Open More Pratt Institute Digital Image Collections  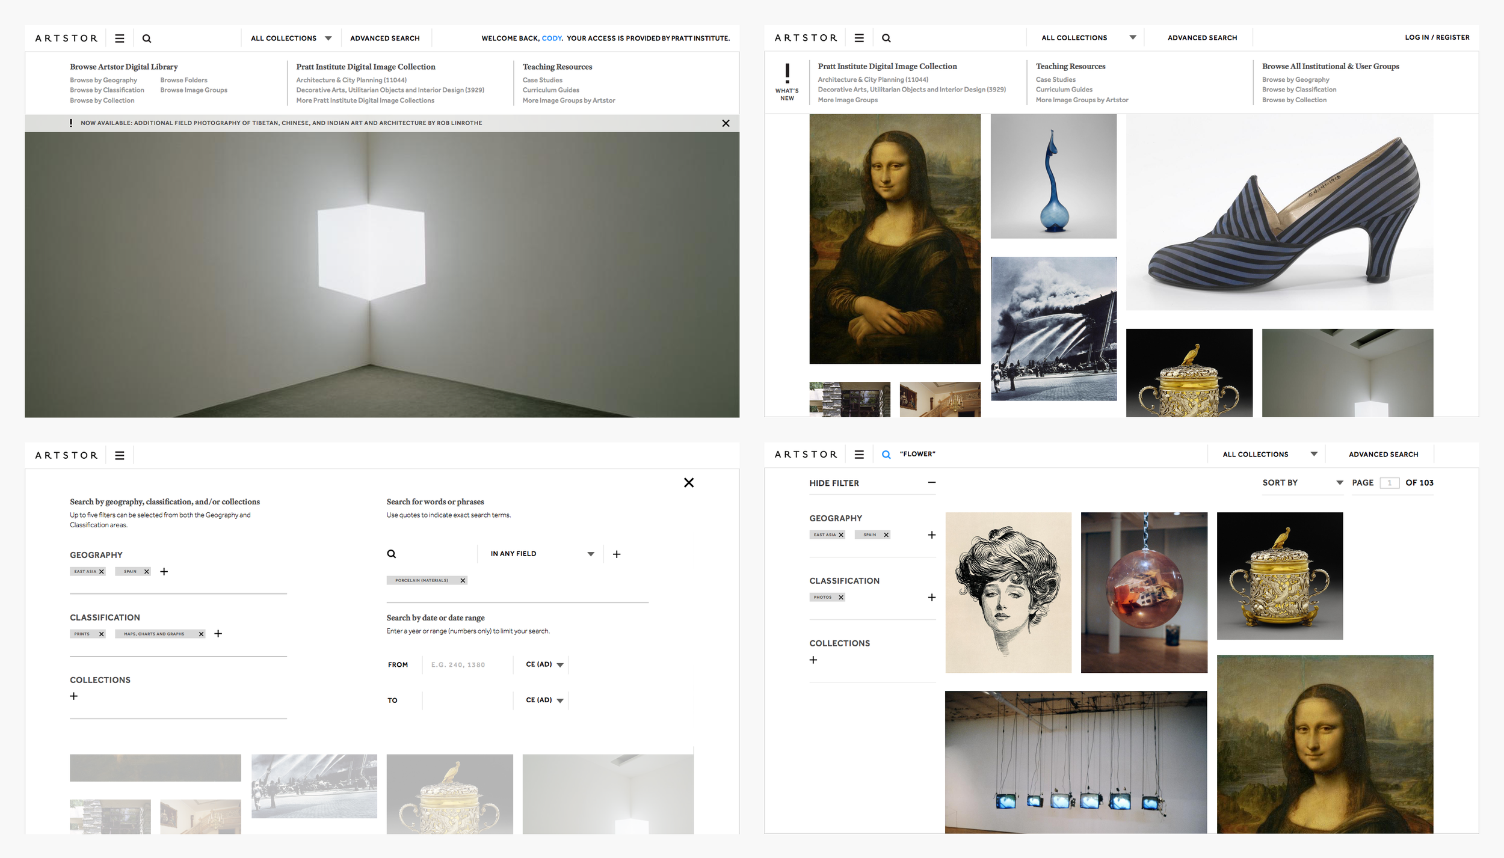[365, 101]
